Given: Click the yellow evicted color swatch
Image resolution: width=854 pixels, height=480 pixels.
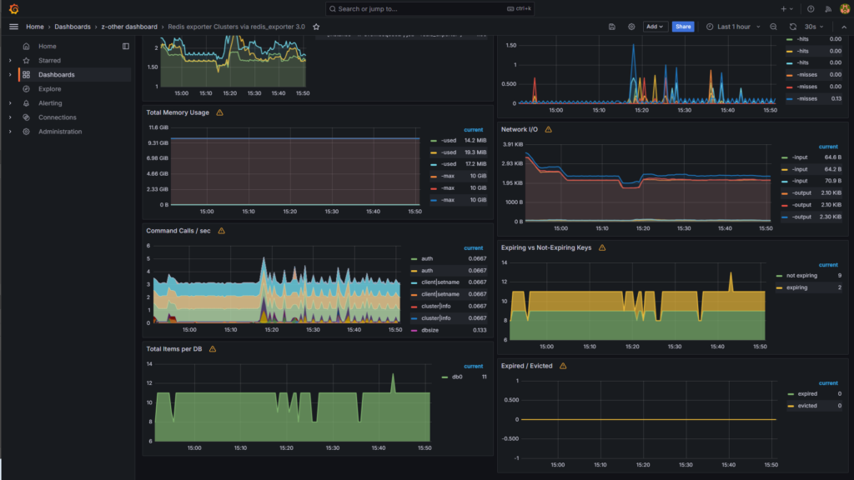Looking at the screenshot, I should click(x=791, y=406).
